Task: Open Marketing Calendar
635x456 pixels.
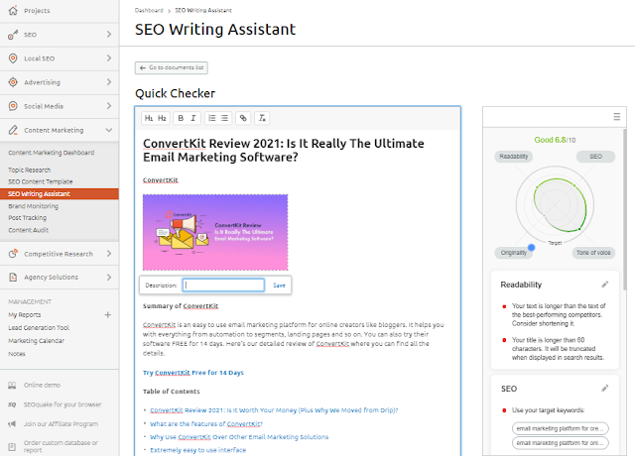Action: (37, 341)
